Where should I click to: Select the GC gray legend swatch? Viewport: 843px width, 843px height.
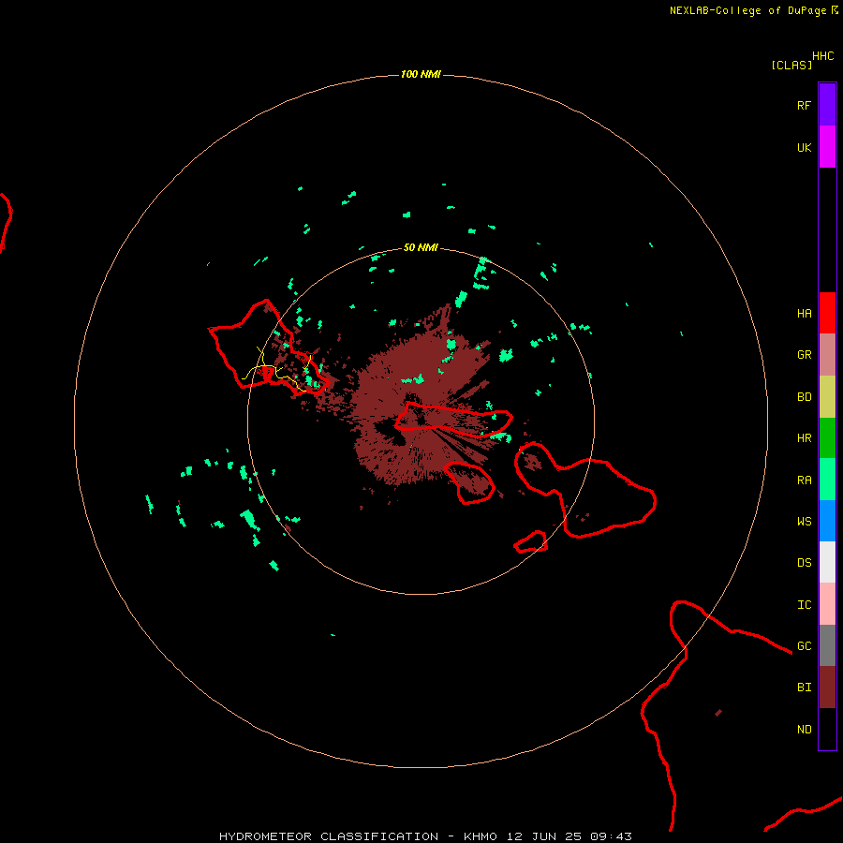pos(827,645)
